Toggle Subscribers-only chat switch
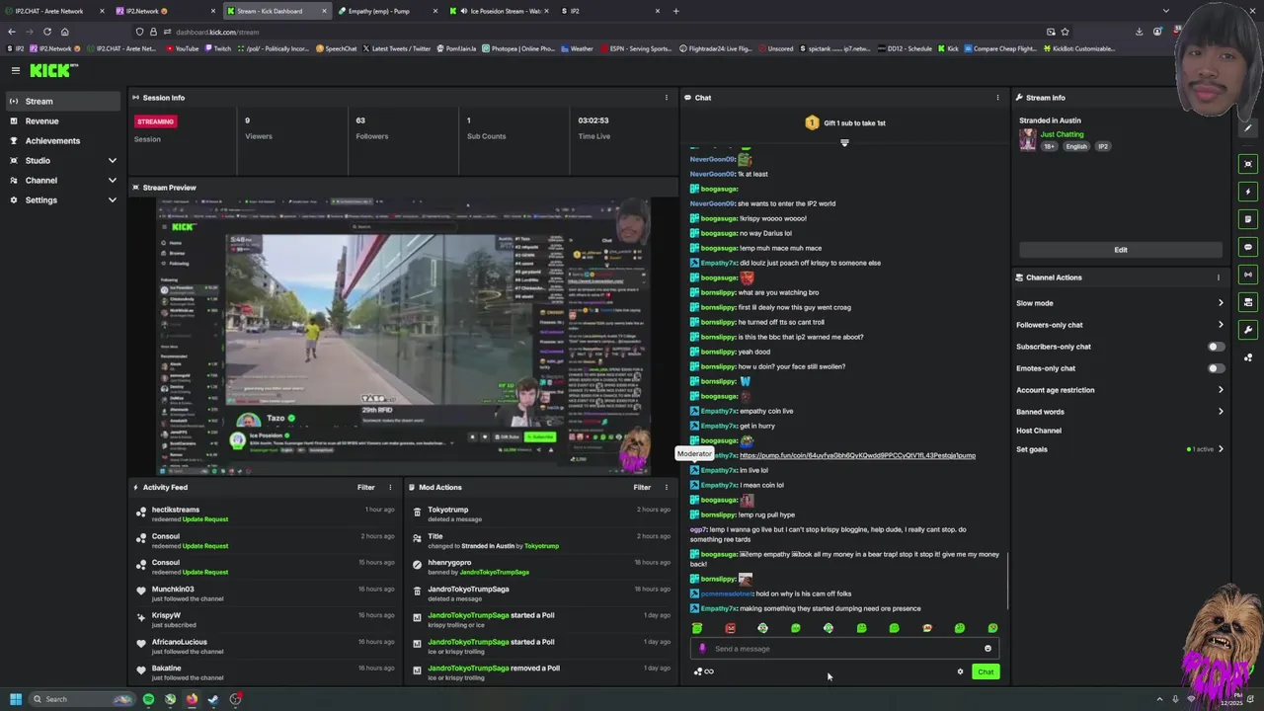Screen dimensions: 1264x711 (x=1216, y=347)
